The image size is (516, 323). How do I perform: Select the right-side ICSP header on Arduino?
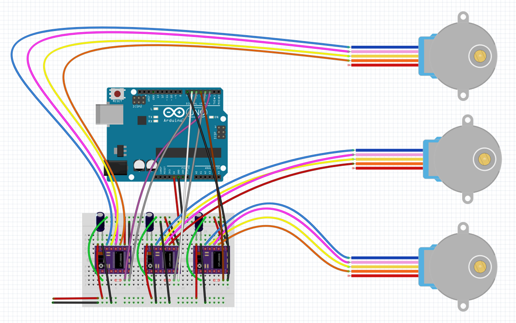click(221, 132)
